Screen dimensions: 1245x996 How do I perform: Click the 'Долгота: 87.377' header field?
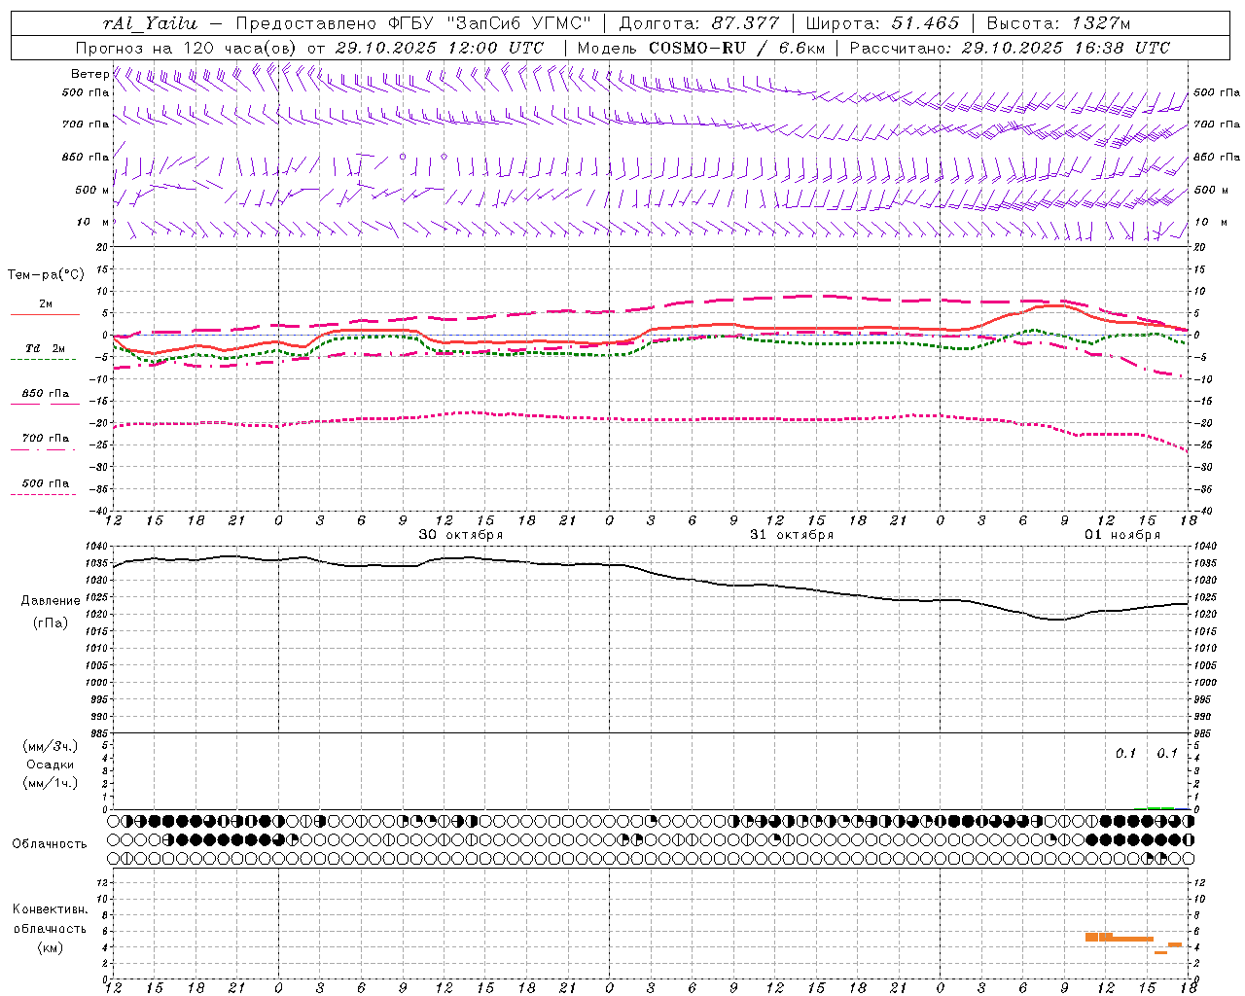pyautogui.click(x=698, y=23)
